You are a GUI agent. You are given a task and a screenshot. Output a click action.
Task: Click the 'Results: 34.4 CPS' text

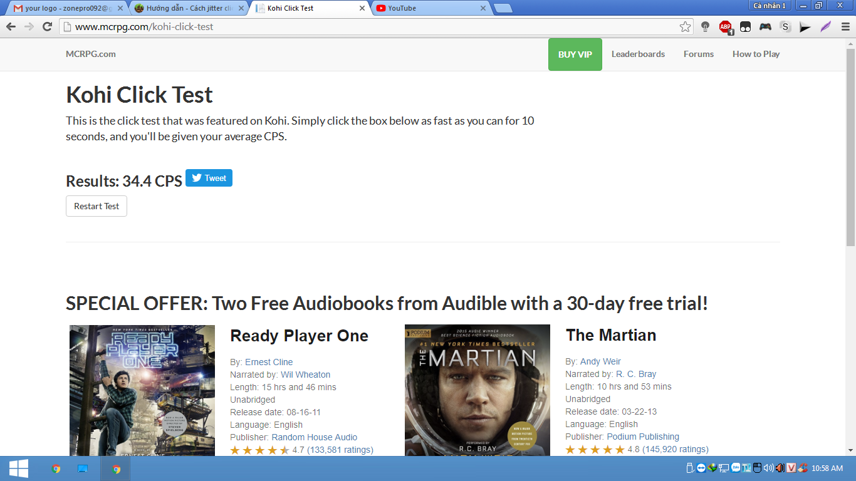pyautogui.click(x=124, y=181)
